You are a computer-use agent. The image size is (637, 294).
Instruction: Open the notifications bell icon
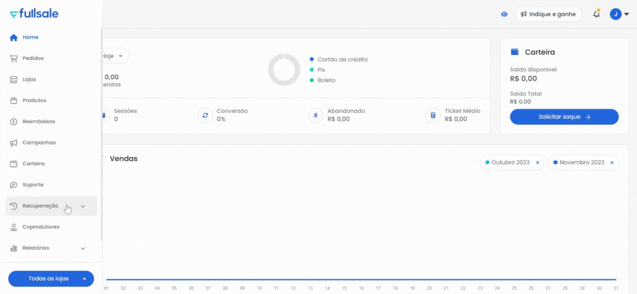point(597,14)
